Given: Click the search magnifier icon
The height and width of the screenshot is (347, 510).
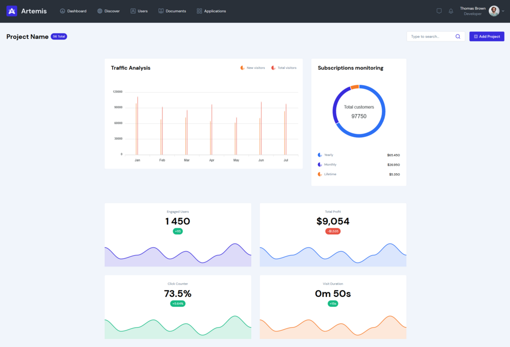Looking at the screenshot, I should click(x=458, y=36).
